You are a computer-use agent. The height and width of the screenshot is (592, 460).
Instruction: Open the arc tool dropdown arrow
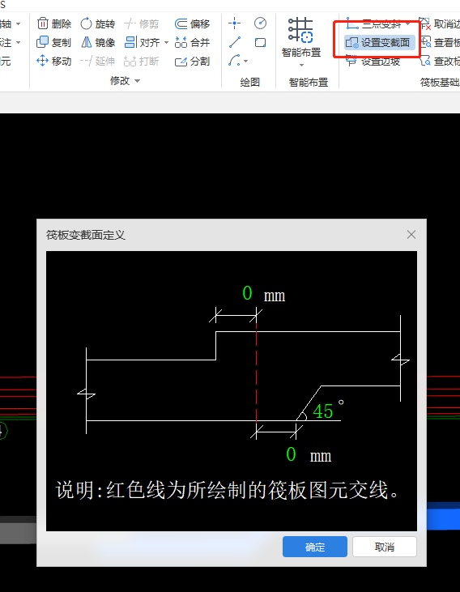point(246,62)
